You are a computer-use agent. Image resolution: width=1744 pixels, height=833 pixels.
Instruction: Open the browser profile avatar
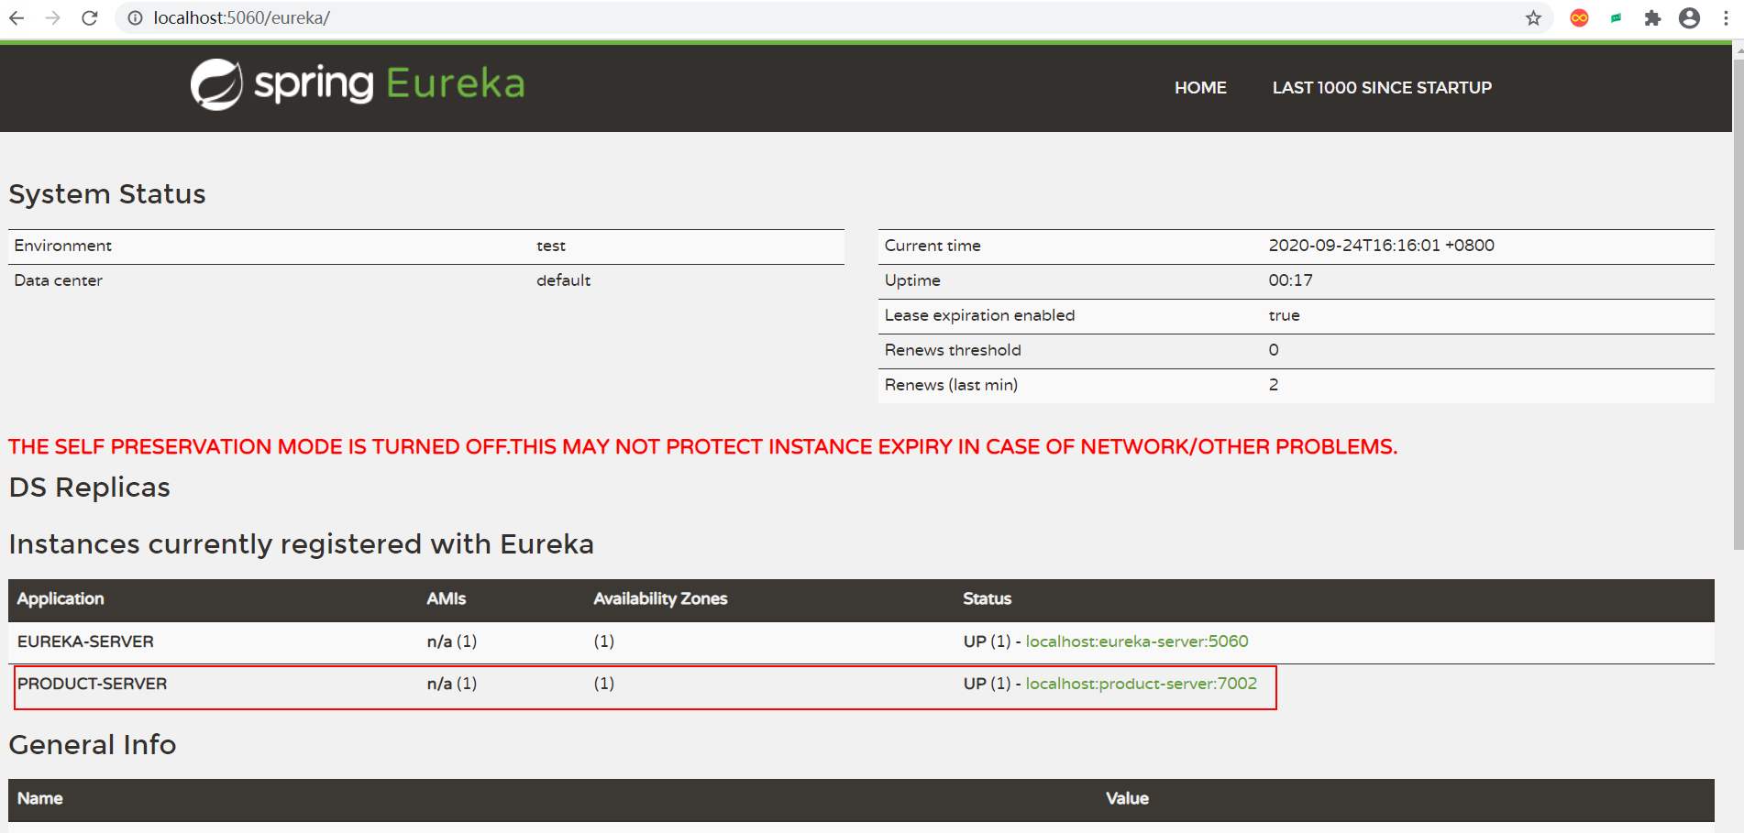tap(1689, 18)
